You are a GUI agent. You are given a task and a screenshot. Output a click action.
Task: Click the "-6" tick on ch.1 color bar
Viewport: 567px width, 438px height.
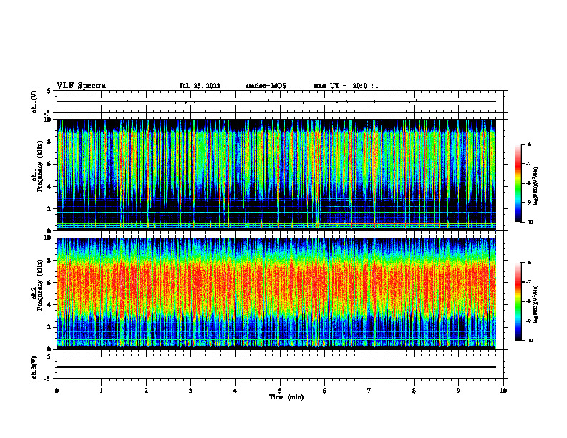[x=528, y=145]
